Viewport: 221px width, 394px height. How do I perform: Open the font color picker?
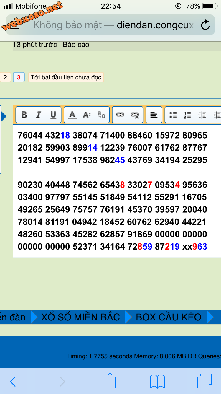point(72,115)
